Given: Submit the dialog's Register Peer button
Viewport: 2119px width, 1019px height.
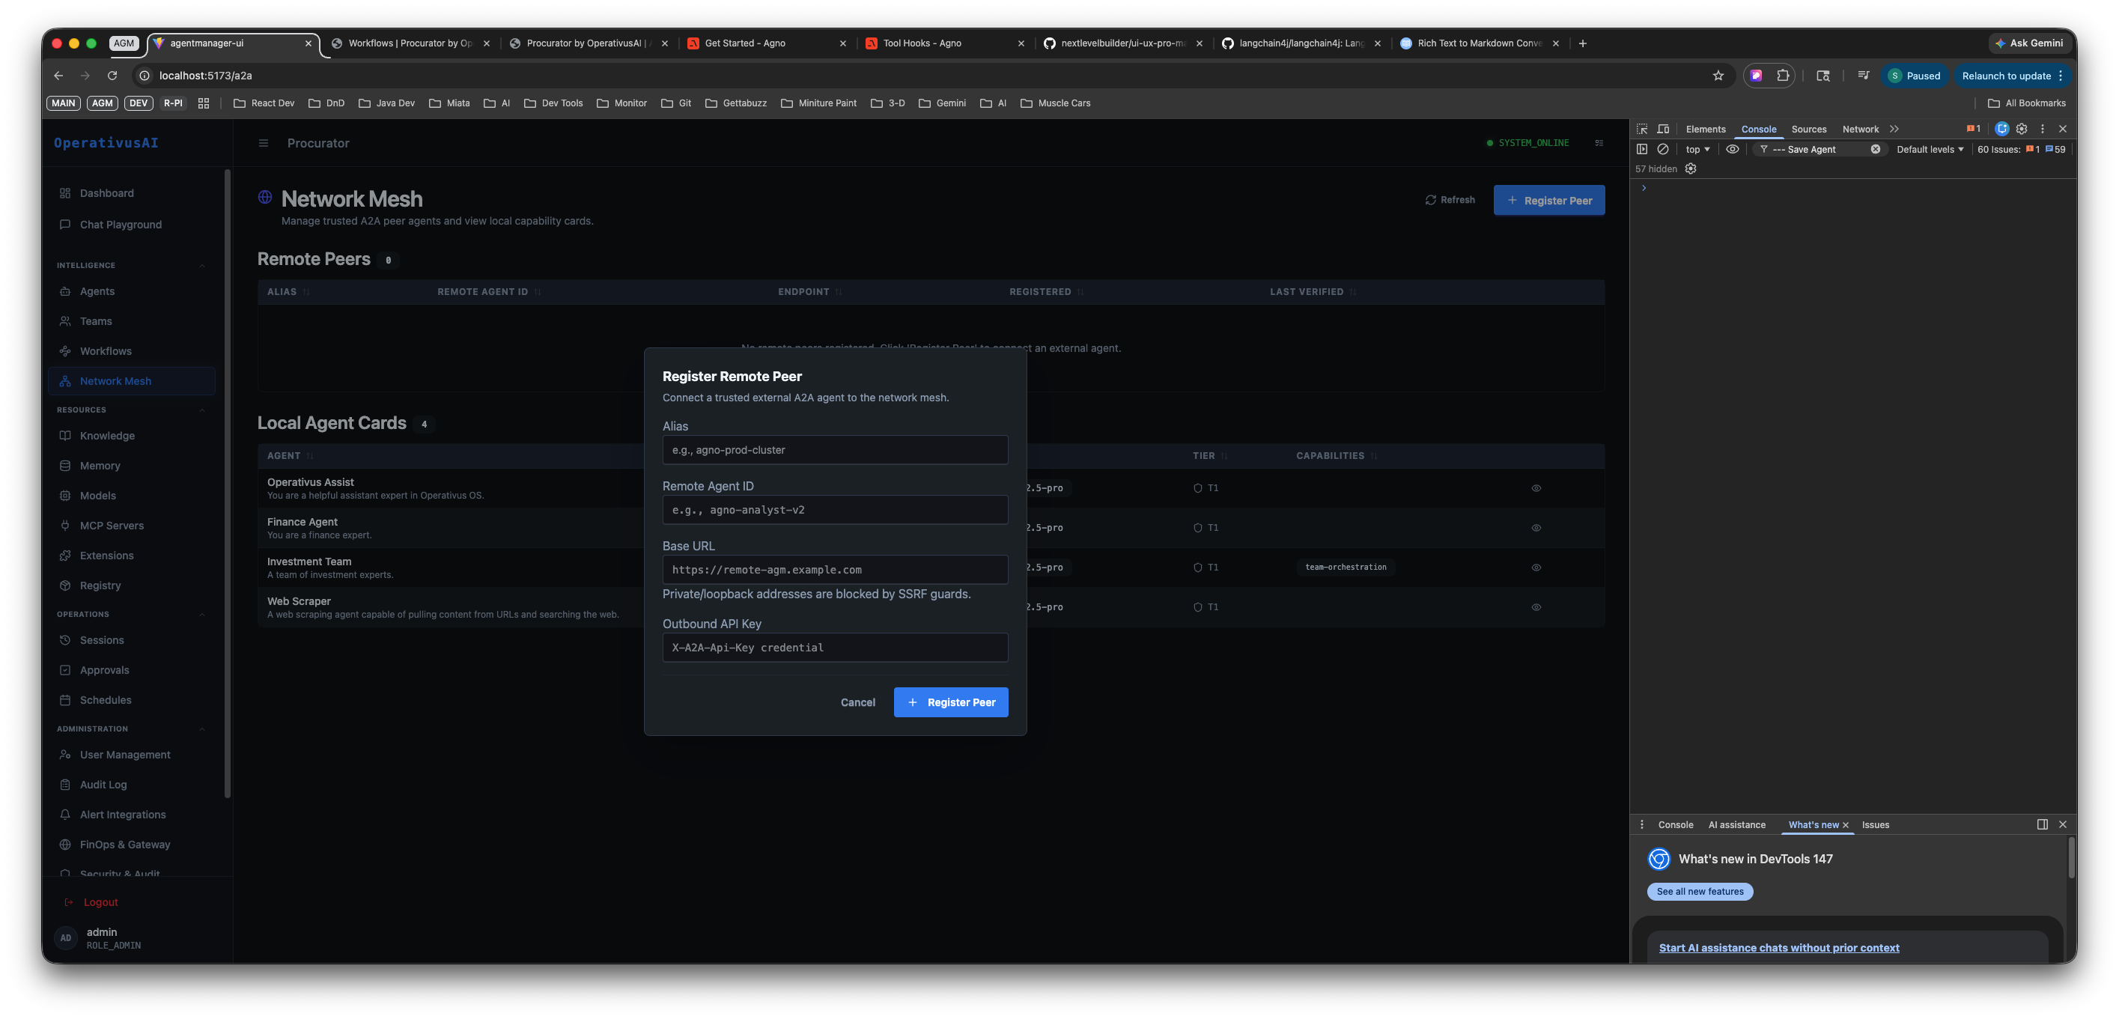Looking at the screenshot, I should 951,702.
